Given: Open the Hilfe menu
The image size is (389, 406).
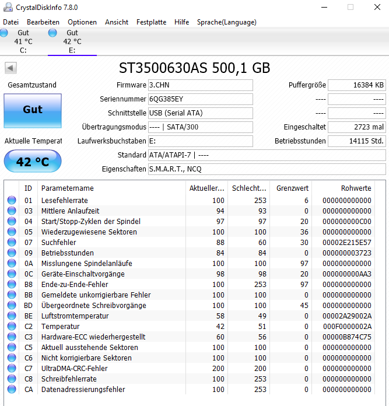Looking at the screenshot, I should point(181,22).
